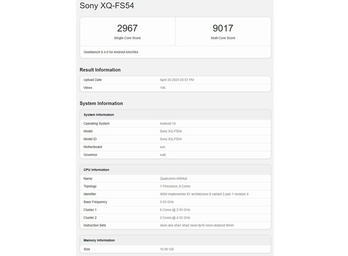Image resolution: width=348 pixels, height=256 pixels.
Task: Select the neon aes sha1 instruction sets value
Action: pyautogui.click(x=197, y=225)
